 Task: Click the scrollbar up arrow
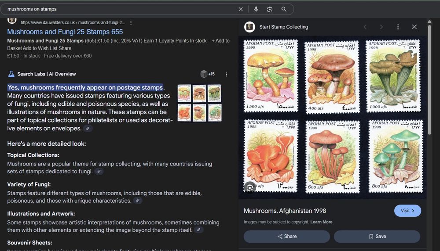tap(429, 22)
